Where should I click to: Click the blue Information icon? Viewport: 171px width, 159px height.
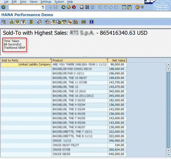(91, 22)
